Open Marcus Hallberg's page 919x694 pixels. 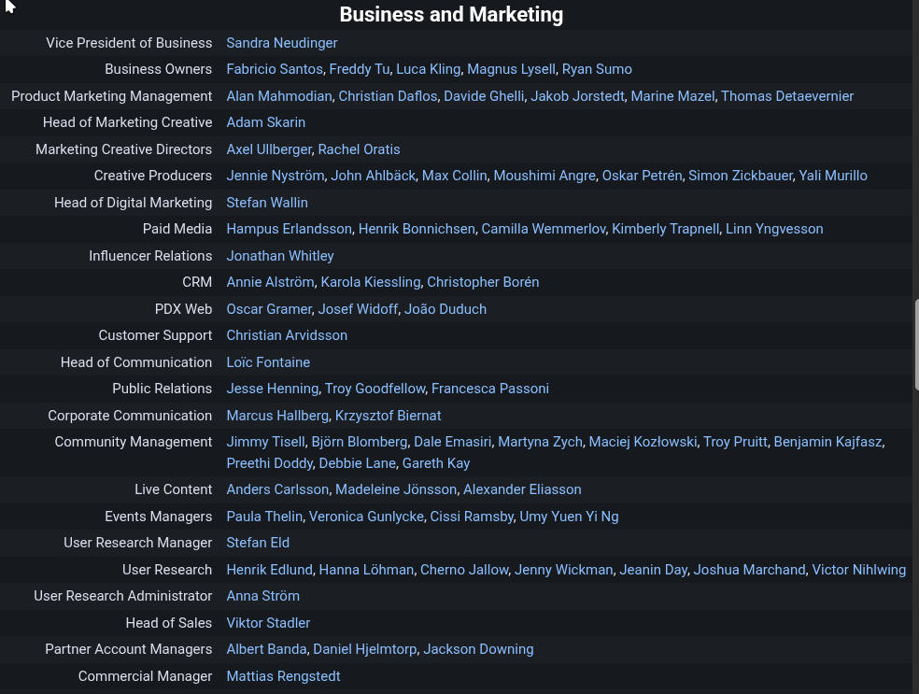point(277,417)
